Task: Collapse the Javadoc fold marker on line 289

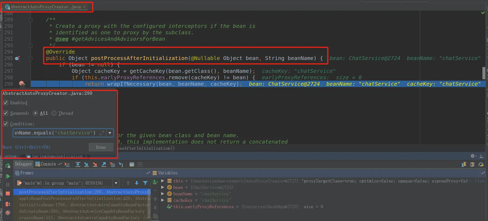Action: coord(31,20)
